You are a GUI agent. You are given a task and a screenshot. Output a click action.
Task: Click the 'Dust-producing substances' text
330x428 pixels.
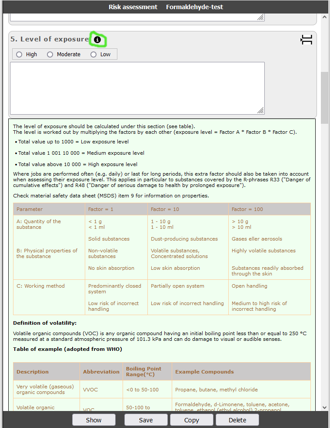point(184,239)
